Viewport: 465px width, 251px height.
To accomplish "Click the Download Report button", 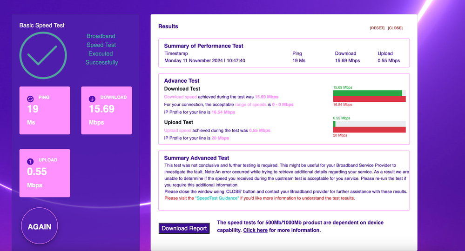I will tap(184, 228).
